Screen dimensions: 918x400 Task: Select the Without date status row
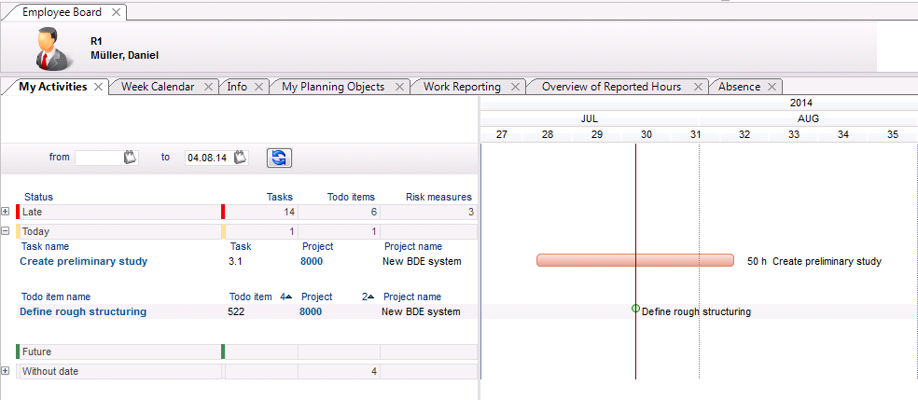point(246,371)
